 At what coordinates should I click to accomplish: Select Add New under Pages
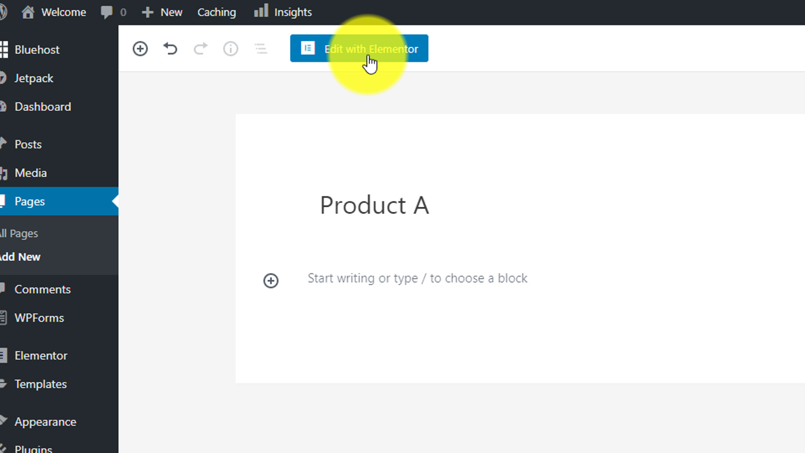(20, 257)
